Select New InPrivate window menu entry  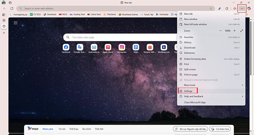click(x=211, y=24)
